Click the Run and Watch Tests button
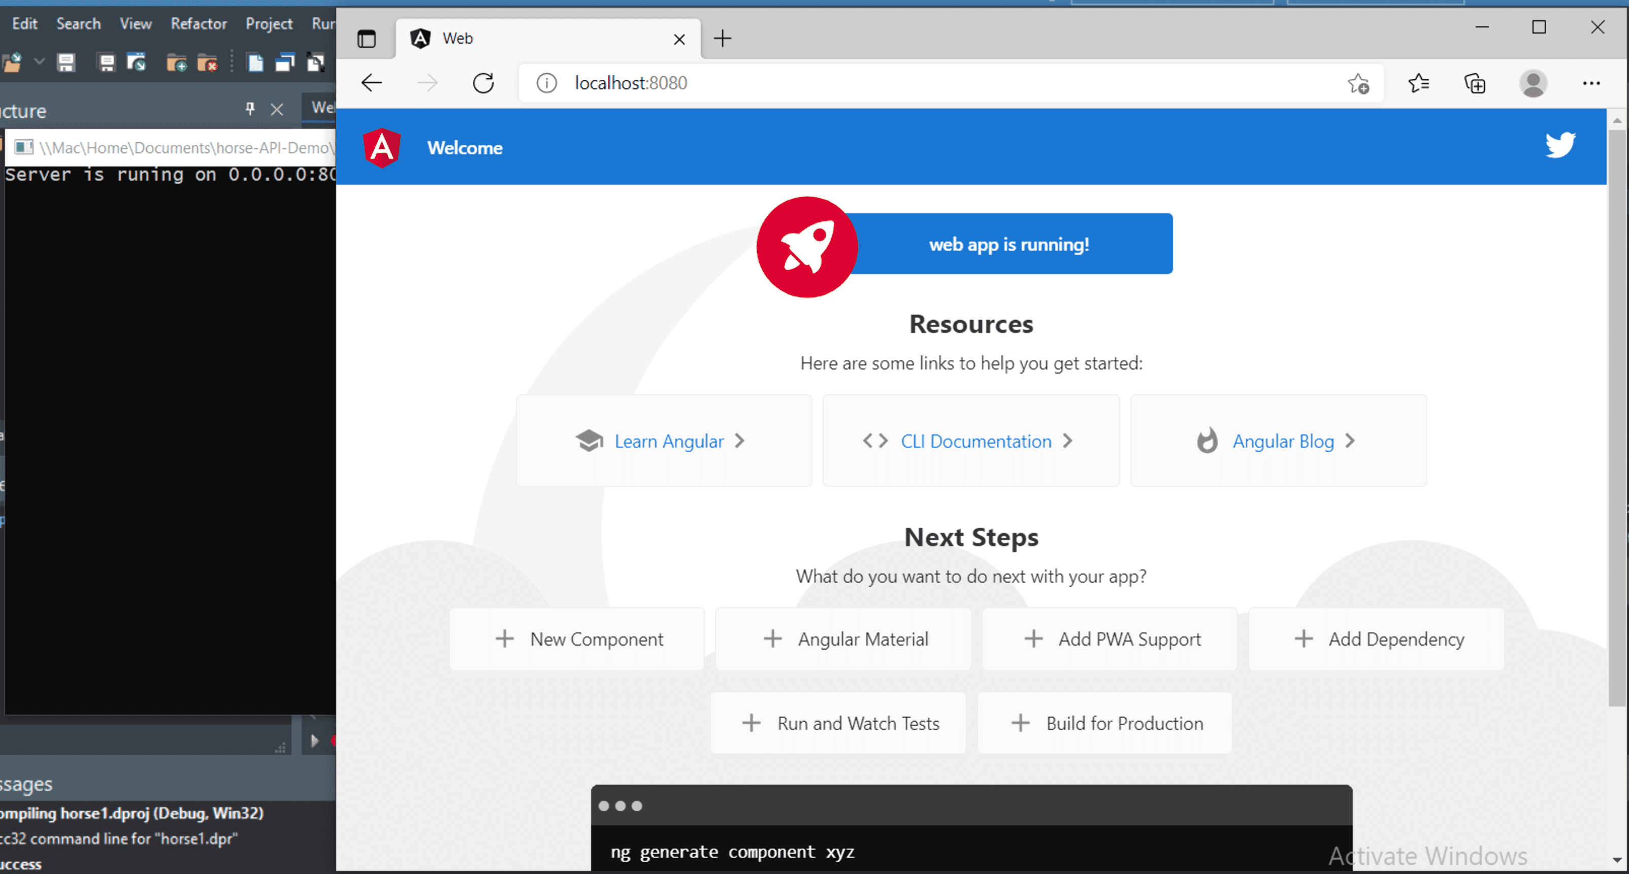Image resolution: width=1629 pixels, height=874 pixels. coord(838,723)
